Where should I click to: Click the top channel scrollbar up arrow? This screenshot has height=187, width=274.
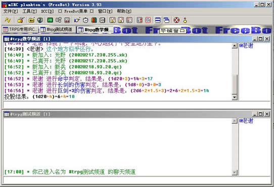click(235, 46)
